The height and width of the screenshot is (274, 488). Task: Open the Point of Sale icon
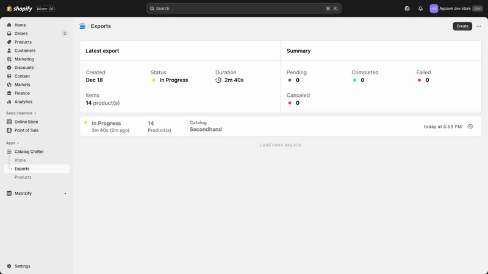[9, 130]
